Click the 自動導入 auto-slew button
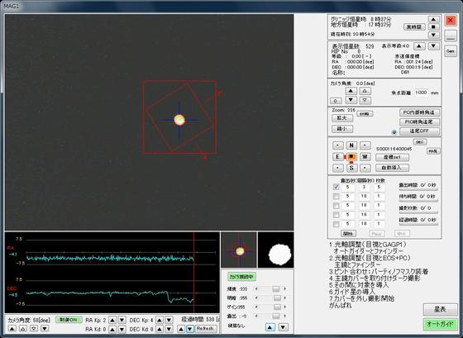Image resolution: width=463 pixels, height=338 pixels. (392, 168)
